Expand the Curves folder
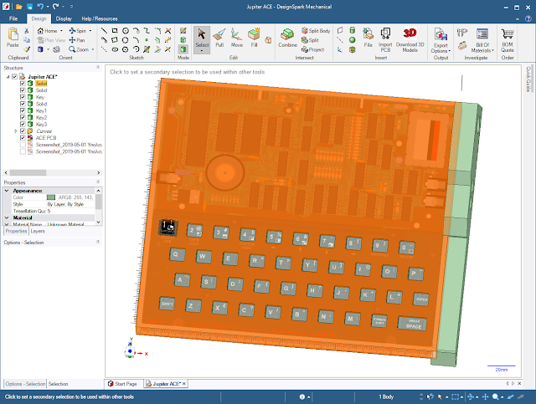 pos(16,131)
